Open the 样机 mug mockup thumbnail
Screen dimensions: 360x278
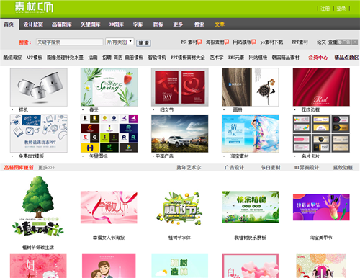(x=39, y=87)
